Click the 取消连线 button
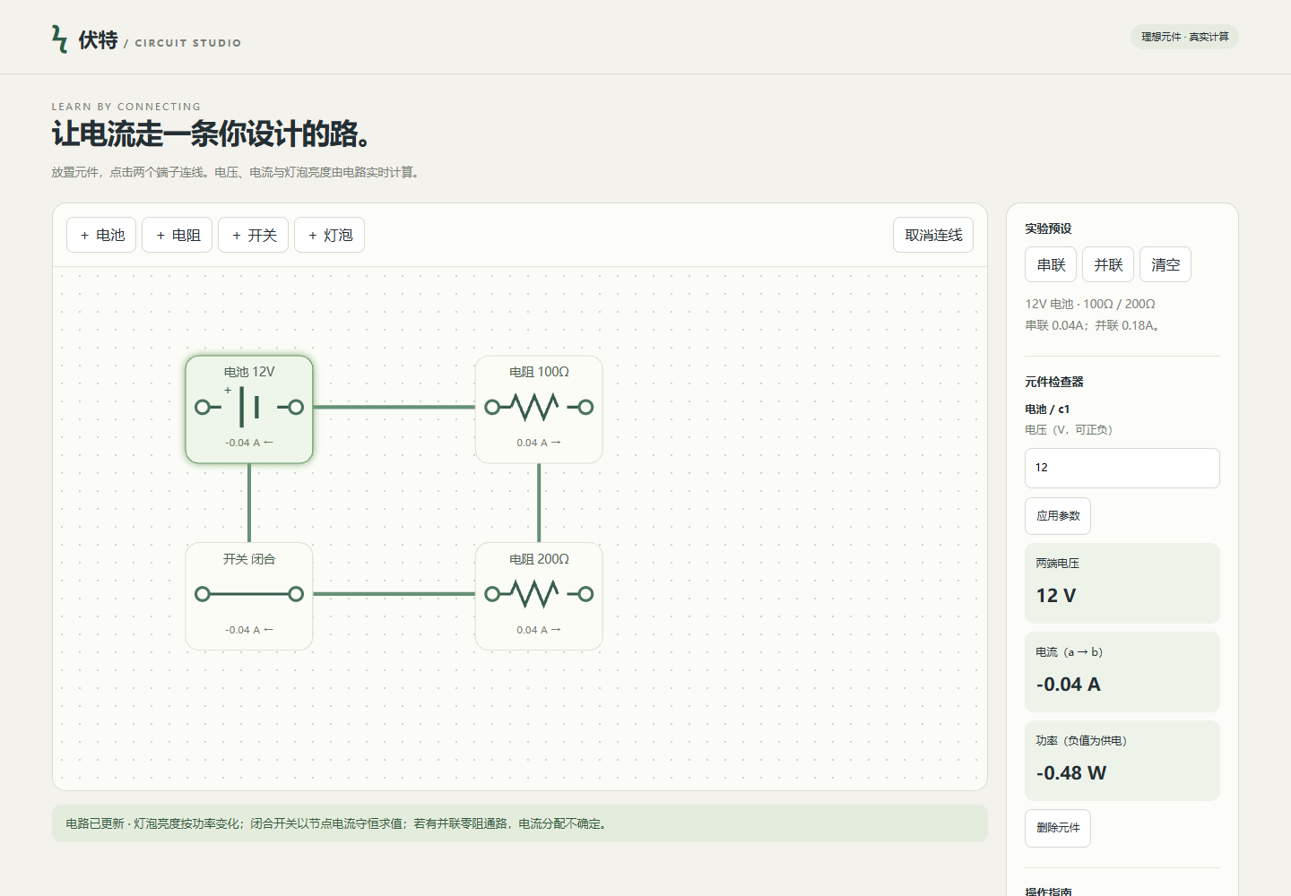Image resolution: width=1291 pixels, height=896 pixels. pos(933,235)
